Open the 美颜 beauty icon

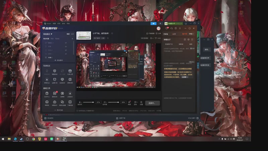point(129,102)
